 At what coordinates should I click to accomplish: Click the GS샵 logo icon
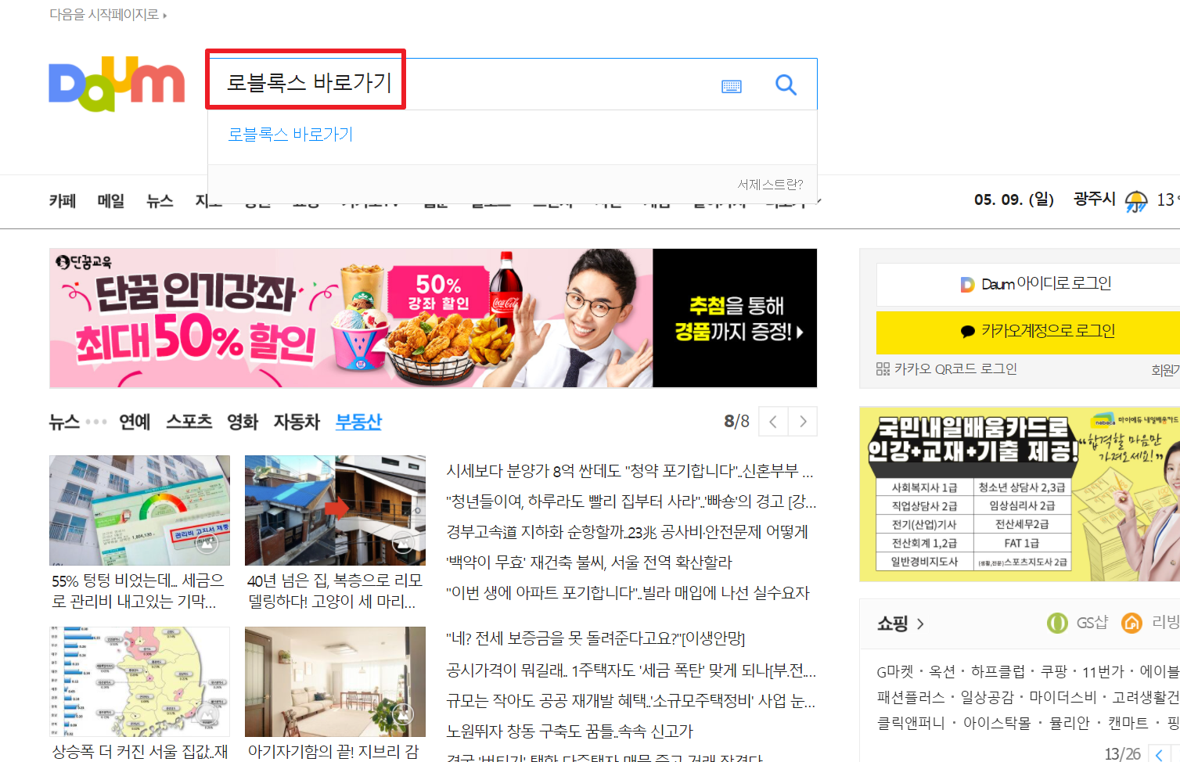pyautogui.click(x=1057, y=623)
